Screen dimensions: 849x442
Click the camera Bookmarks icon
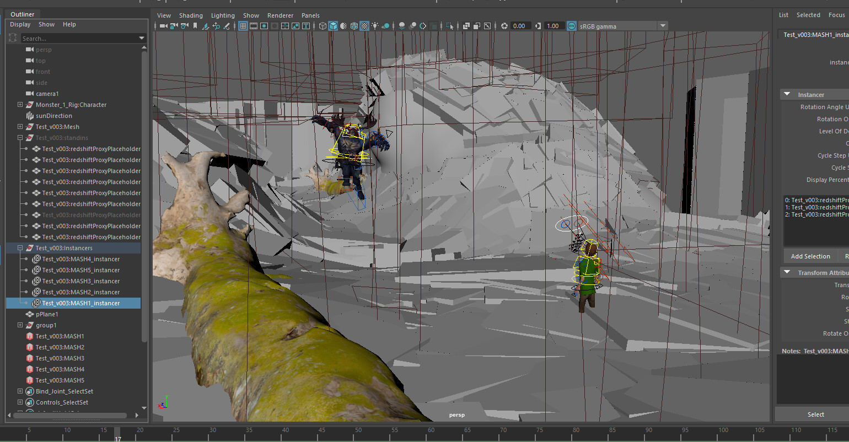click(195, 26)
